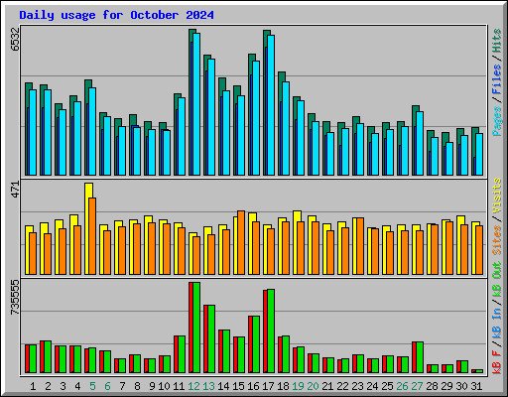Click the cyan bar for day 27
Viewport: 508px width, 397px height.
point(420,144)
